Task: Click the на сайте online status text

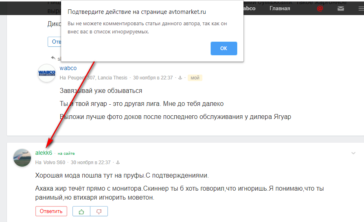Action: pyautogui.click(x=66, y=154)
